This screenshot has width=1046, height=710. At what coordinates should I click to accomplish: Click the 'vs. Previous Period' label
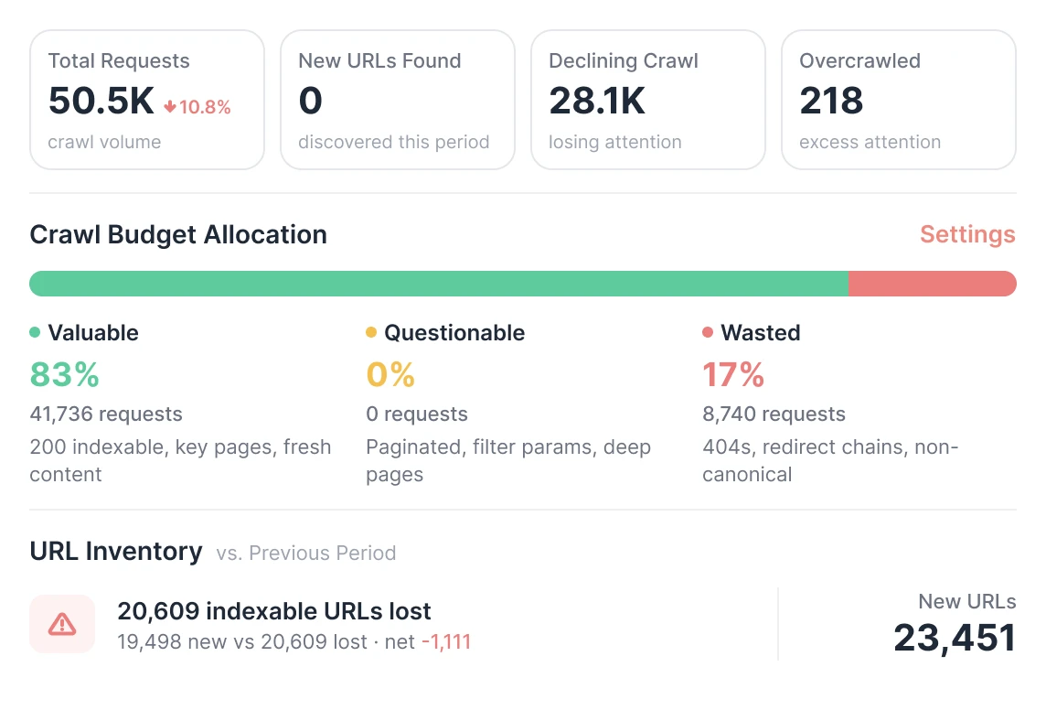tap(306, 554)
